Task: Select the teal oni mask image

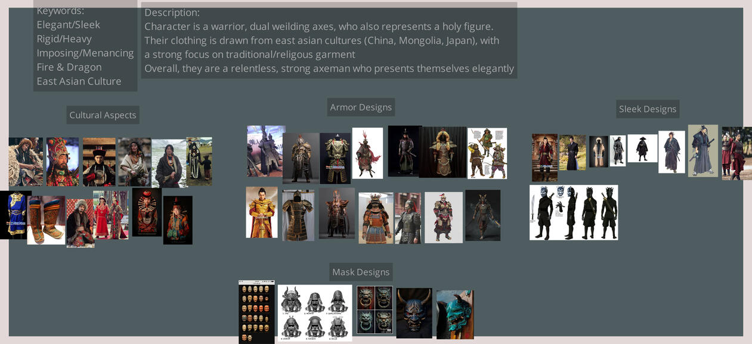Action: (455, 315)
